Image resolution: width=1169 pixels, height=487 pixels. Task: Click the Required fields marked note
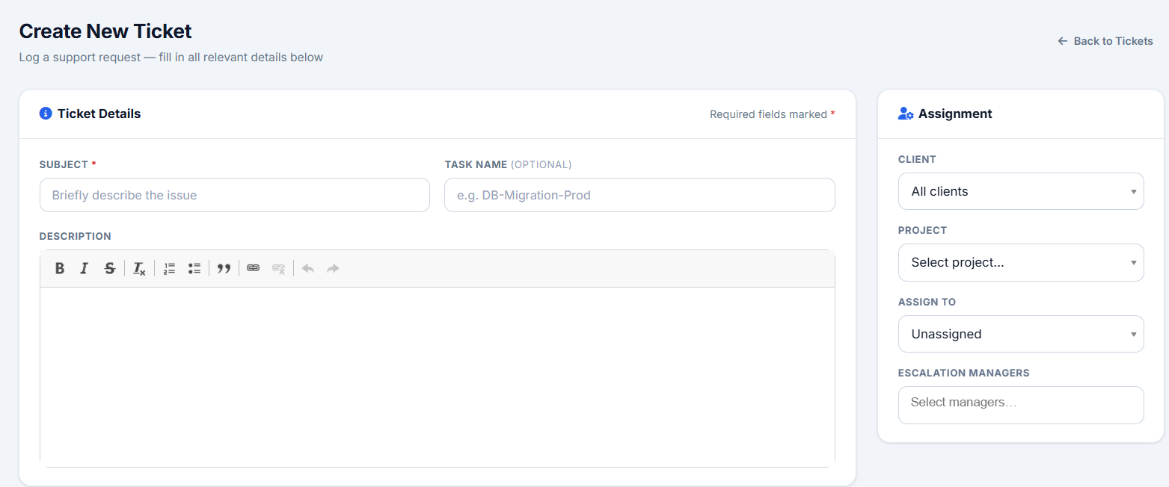[x=773, y=114]
